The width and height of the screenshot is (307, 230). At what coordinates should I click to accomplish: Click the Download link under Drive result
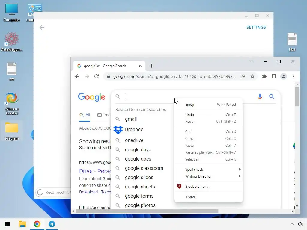click(x=88, y=192)
